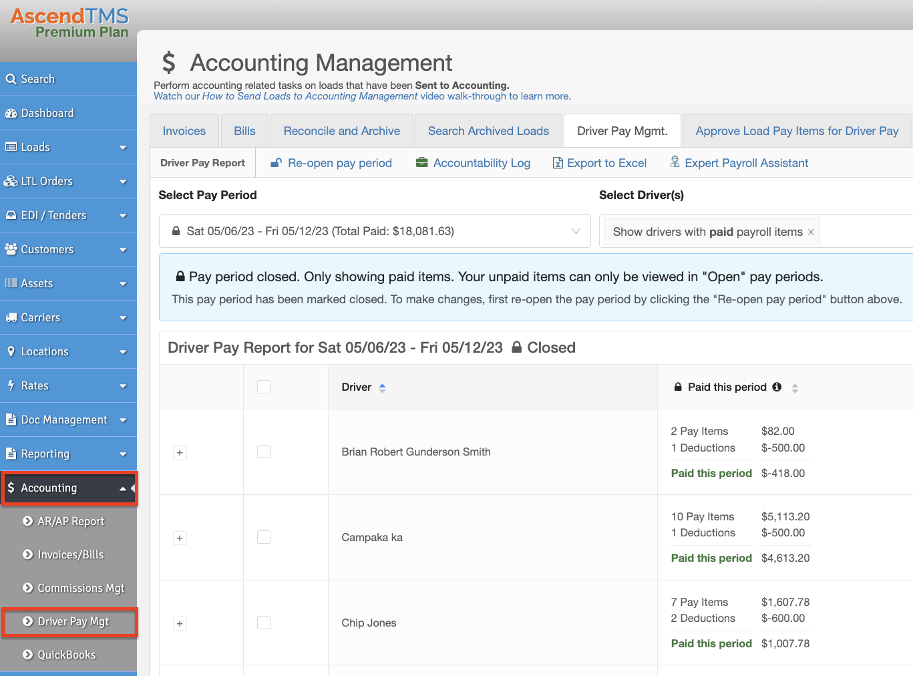Click the QuickBooks arrow icon

coord(27,655)
